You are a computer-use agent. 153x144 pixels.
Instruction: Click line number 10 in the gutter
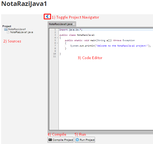tap(54, 54)
